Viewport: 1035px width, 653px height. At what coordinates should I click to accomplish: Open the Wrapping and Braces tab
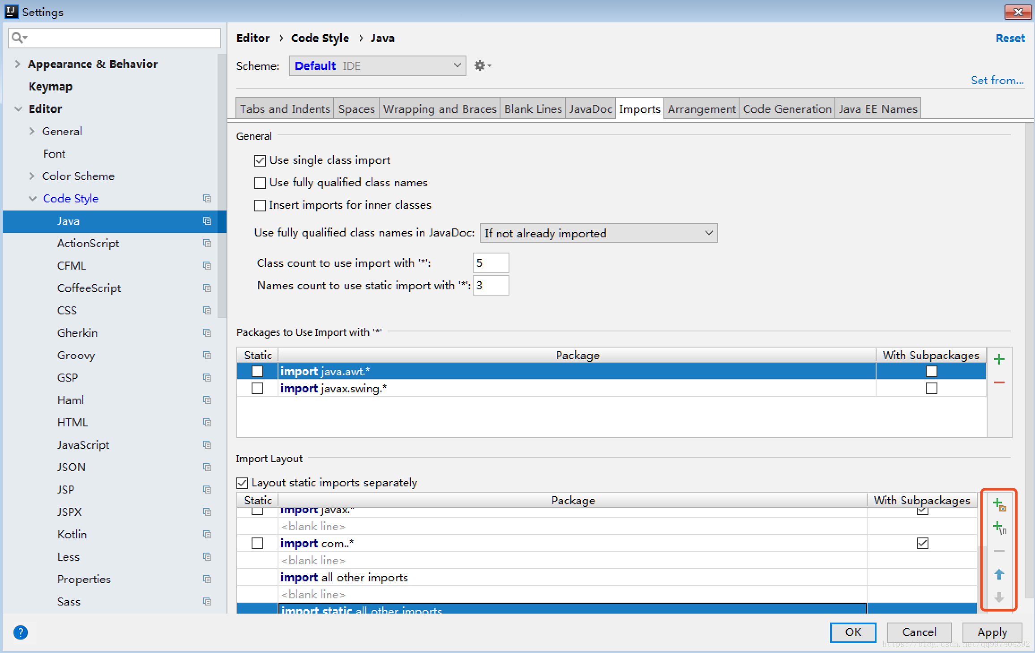(x=440, y=109)
